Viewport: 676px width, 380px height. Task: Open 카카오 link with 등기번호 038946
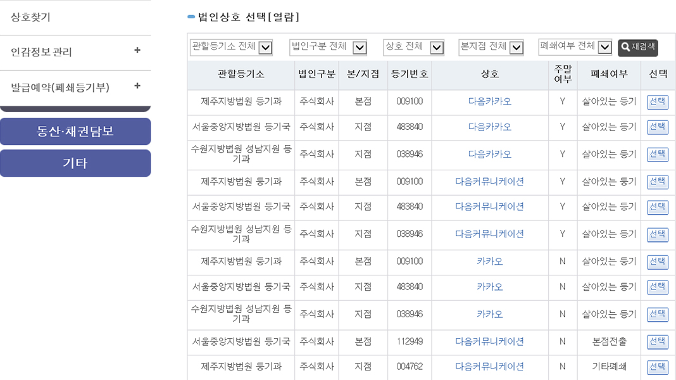click(x=490, y=314)
